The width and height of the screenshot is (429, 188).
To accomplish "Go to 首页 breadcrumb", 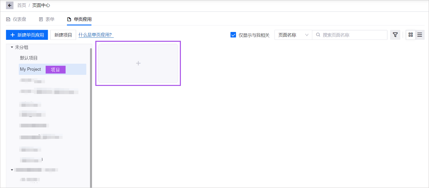I will pos(22,5).
